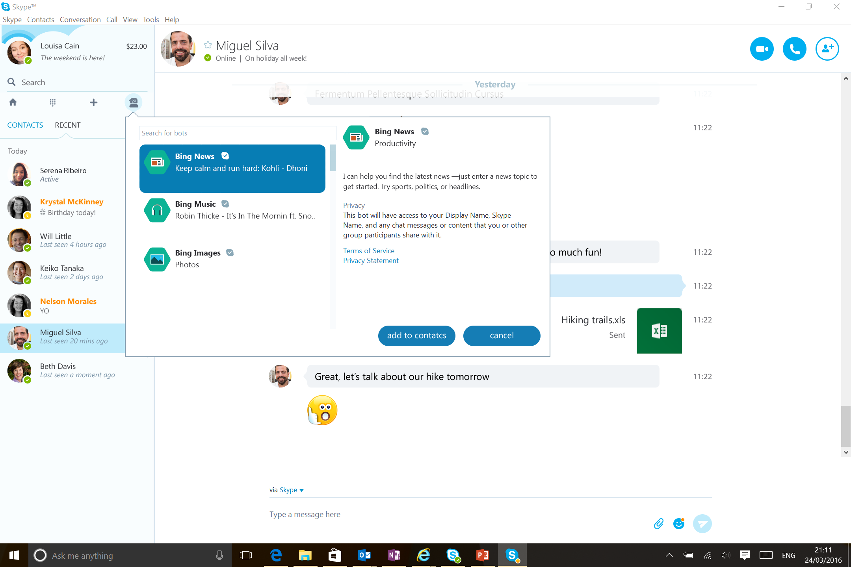
Task: Click the cancel button
Action: click(502, 335)
